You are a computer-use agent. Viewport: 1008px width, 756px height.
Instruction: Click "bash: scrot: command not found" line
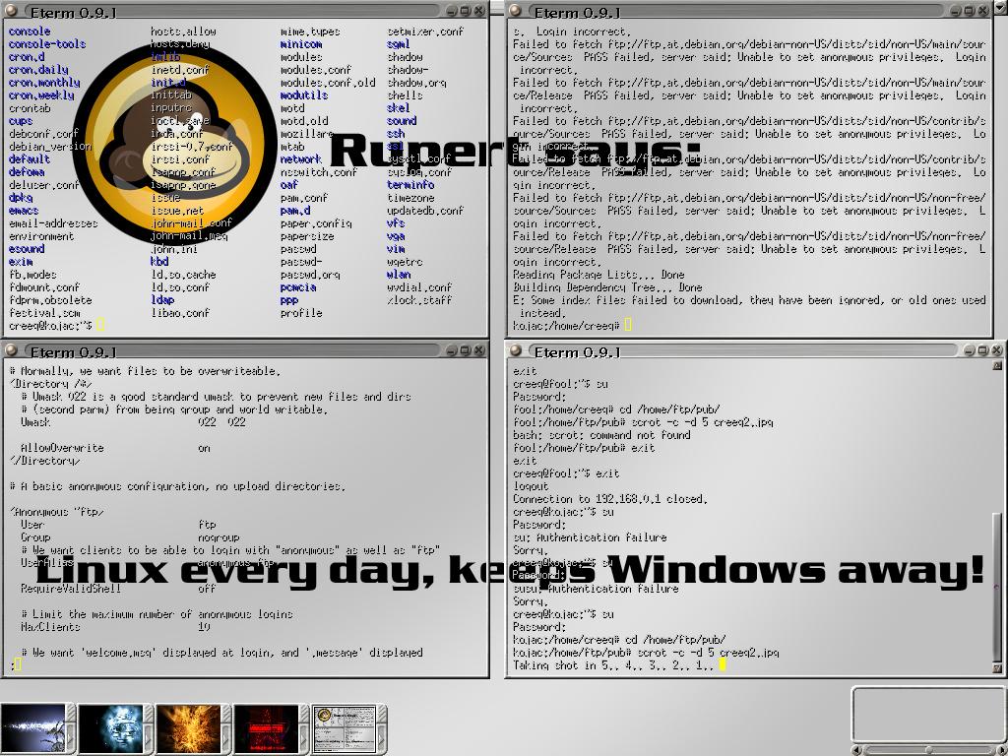(x=601, y=435)
